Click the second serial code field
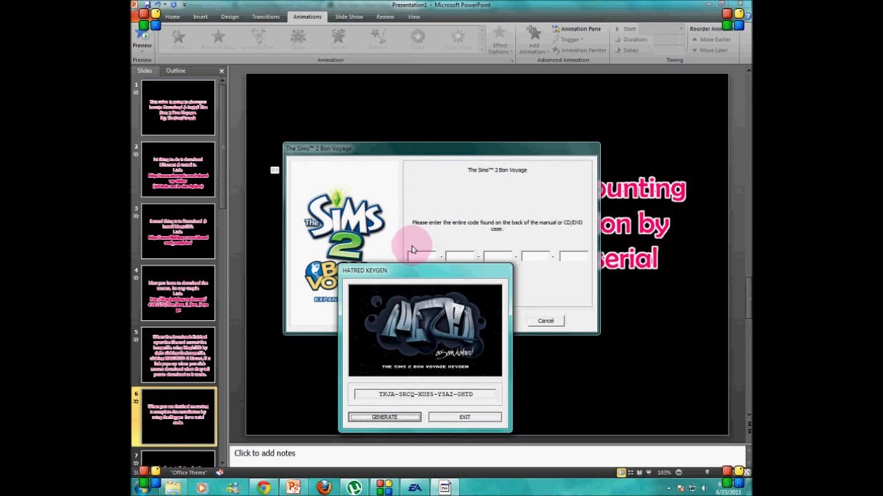The width and height of the screenshot is (883, 496). click(x=460, y=256)
